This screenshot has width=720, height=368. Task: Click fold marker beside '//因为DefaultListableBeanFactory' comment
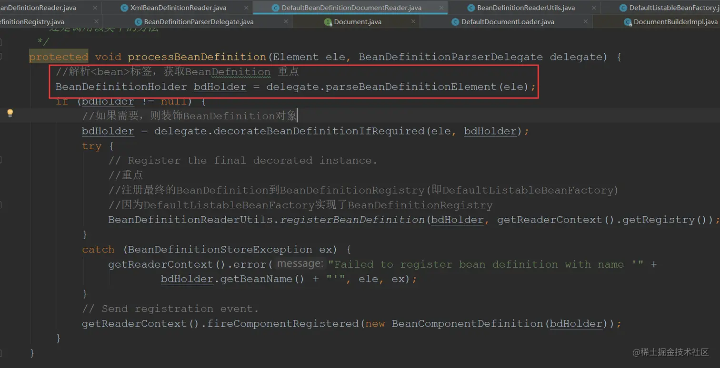(x=1, y=205)
